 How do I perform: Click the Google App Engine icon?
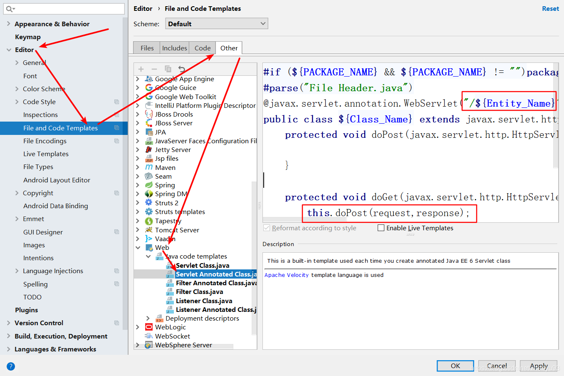coord(149,79)
